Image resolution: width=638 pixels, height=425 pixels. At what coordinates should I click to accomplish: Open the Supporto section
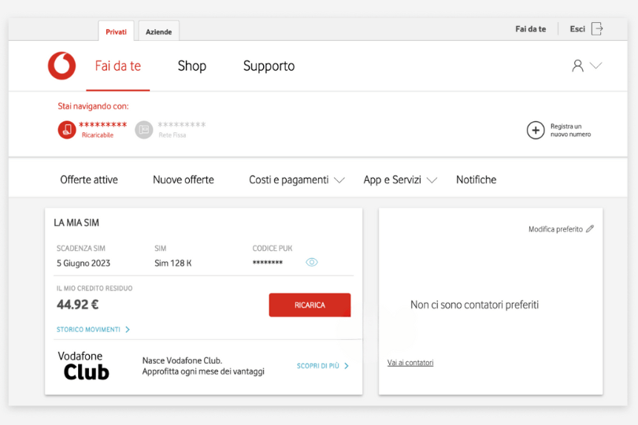[269, 66]
